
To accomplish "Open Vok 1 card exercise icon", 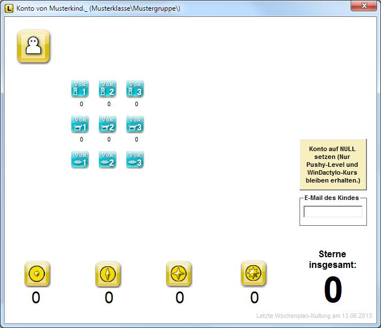I will tap(80, 89).
